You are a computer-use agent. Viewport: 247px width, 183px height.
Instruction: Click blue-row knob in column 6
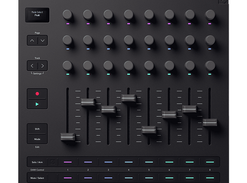coord(169,40)
